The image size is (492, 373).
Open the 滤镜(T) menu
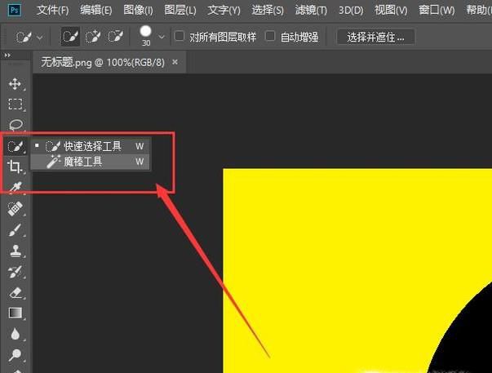coord(311,11)
